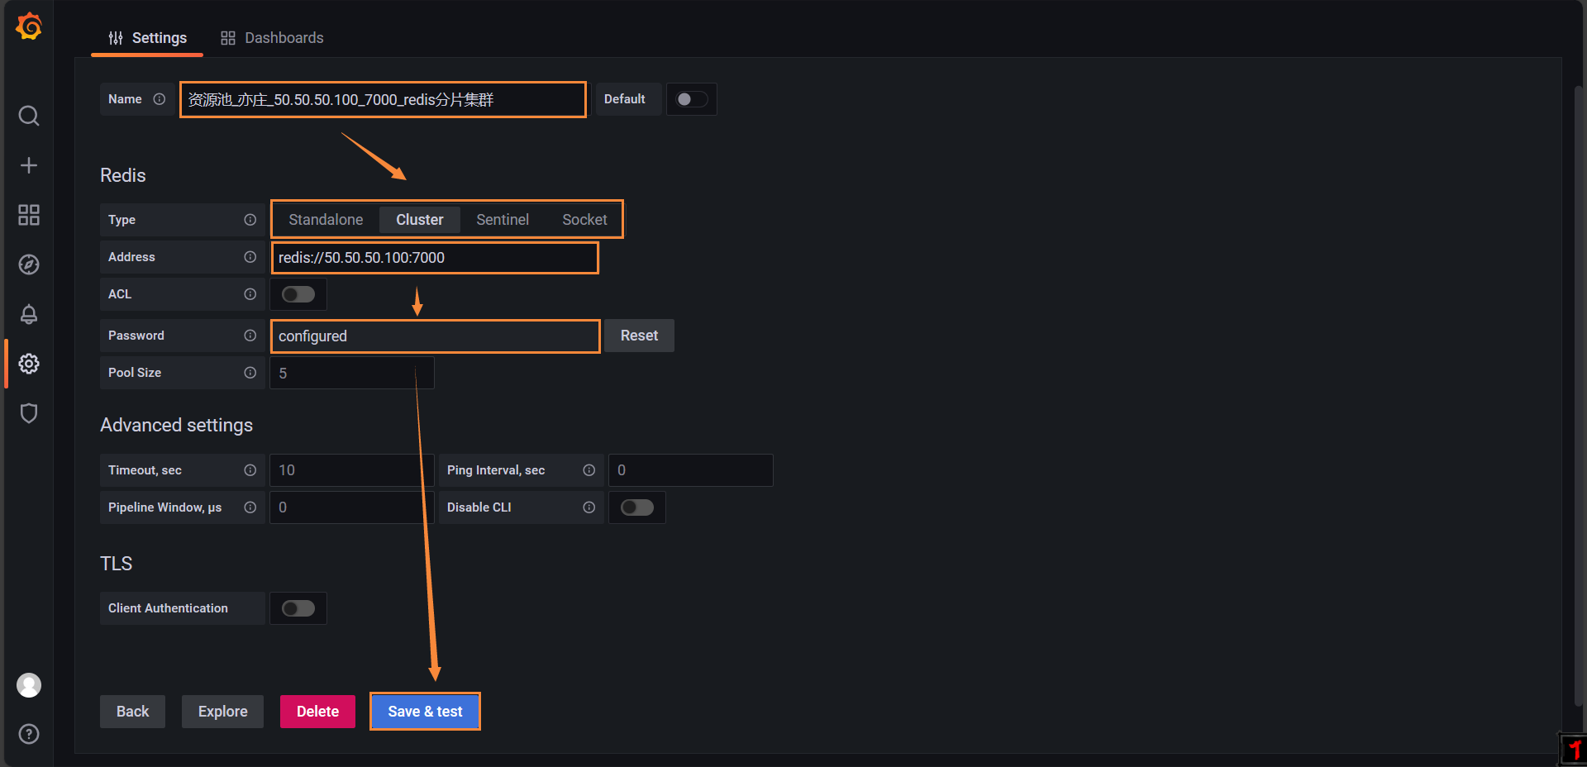Click the plus Create icon in sidebar
This screenshot has height=767, width=1587.
29,165
